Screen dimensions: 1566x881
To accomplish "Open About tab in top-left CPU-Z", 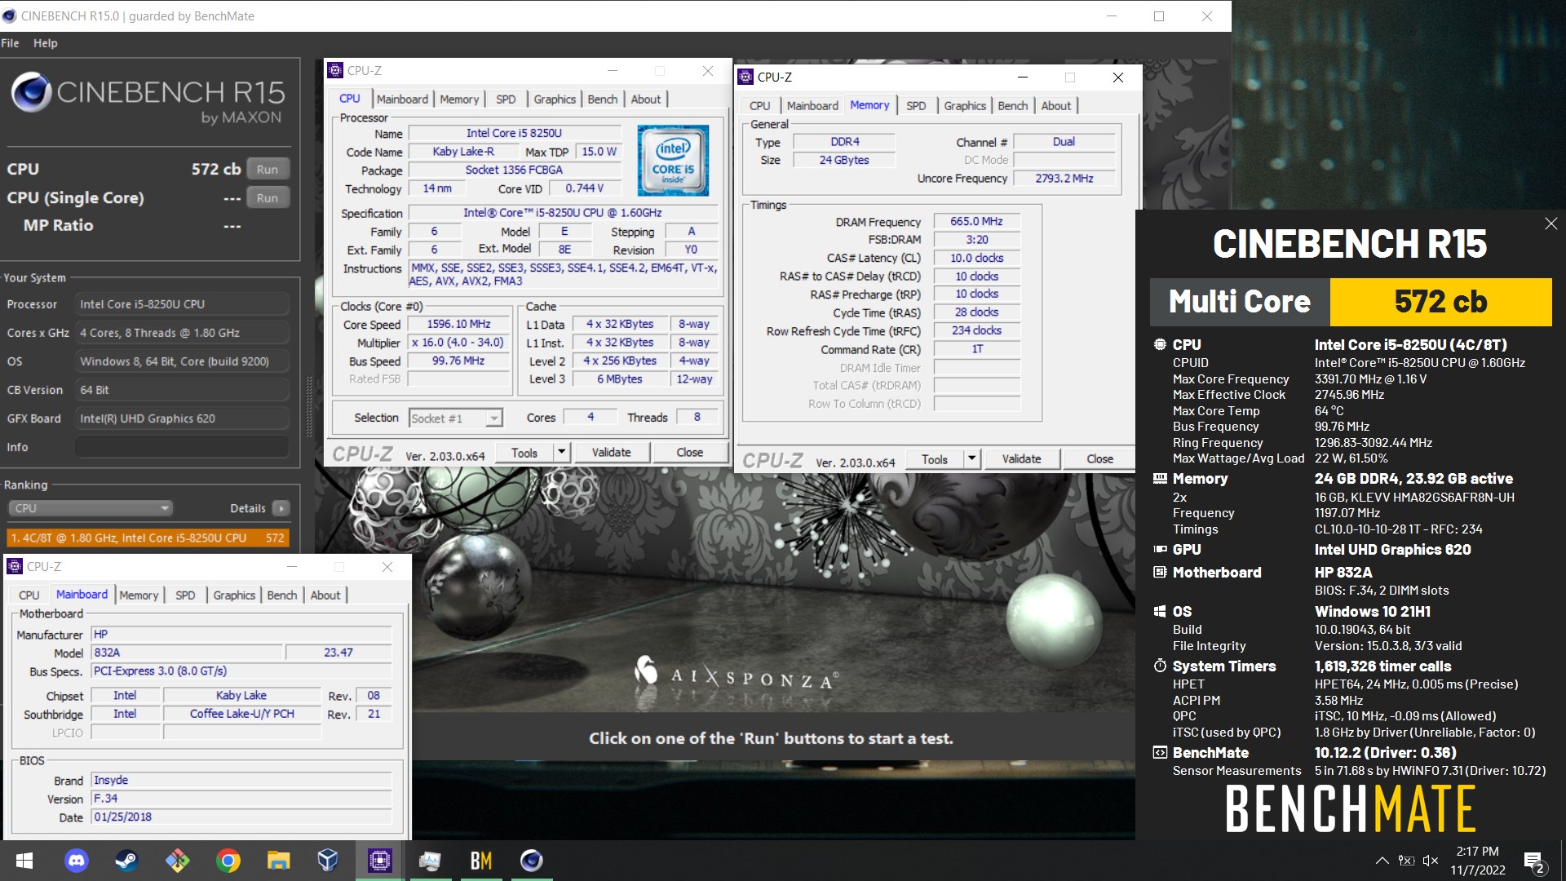I will point(646,99).
